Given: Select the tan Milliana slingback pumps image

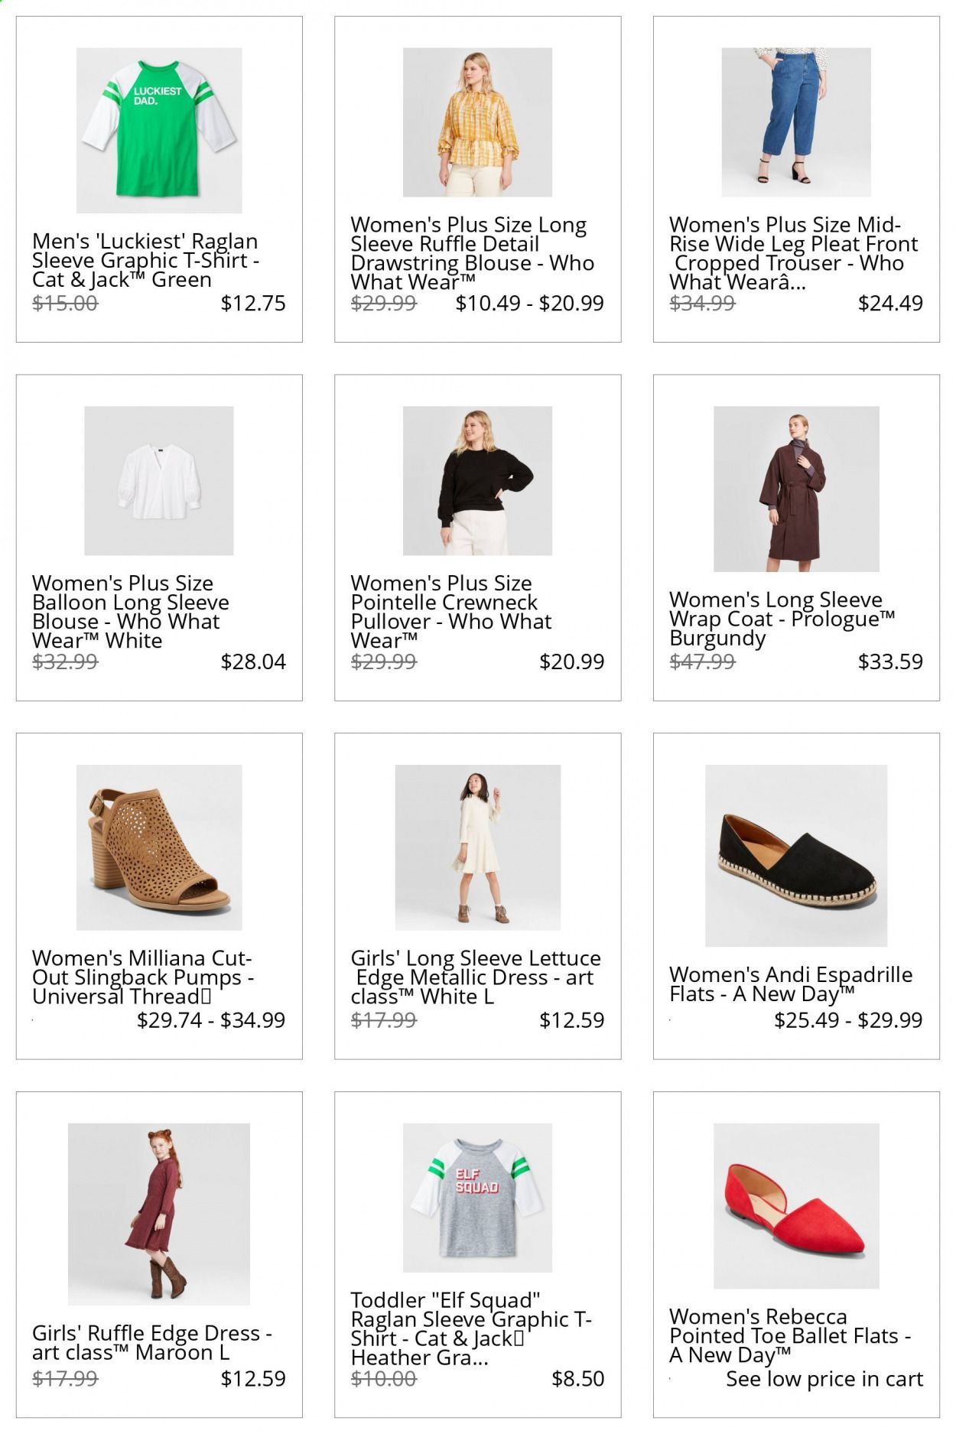Looking at the screenshot, I should 159,847.
